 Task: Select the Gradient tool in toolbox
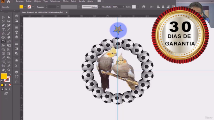click(x=9, y=54)
